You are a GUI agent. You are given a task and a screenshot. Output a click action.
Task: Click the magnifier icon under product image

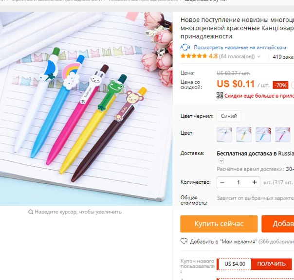tap(31, 212)
